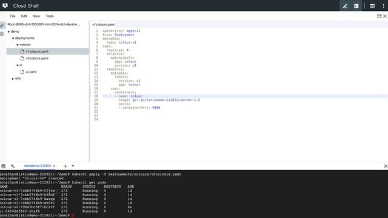The width and height of the screenshot is (388, 218).
Task: Select the istiodemo-212821 terminal tab
Action: [38, 166]
